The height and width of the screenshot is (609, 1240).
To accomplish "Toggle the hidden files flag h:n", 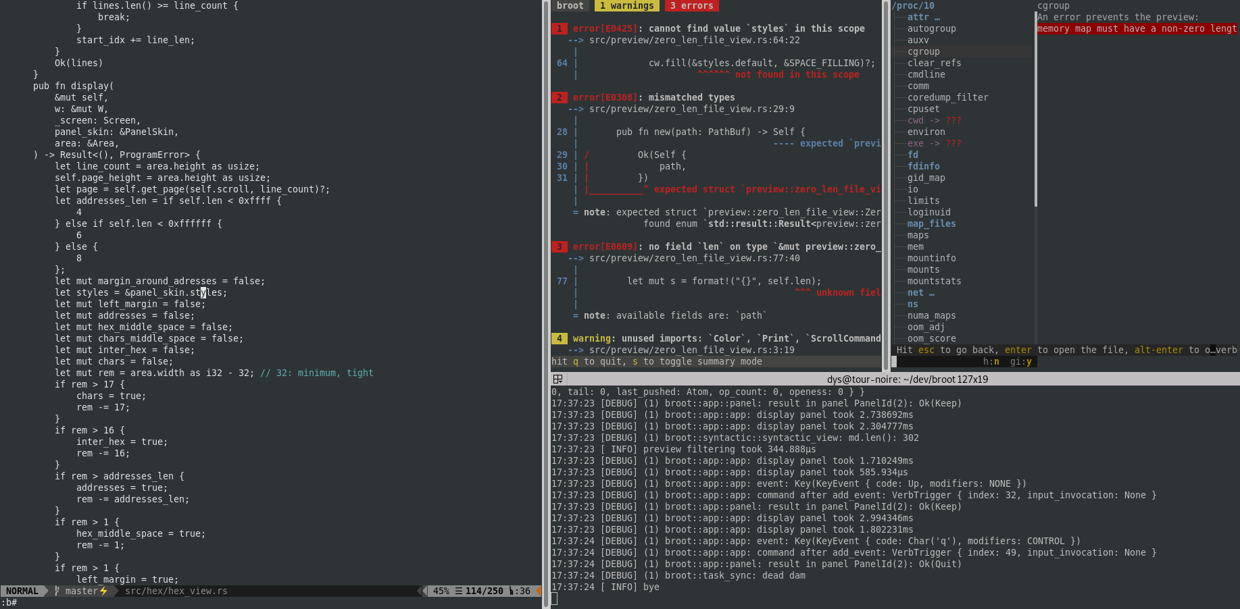I will point(991,362).
